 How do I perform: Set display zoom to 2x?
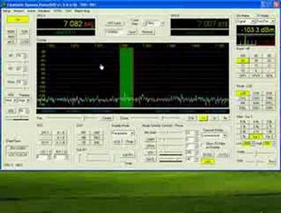click(x=214, y=118)
